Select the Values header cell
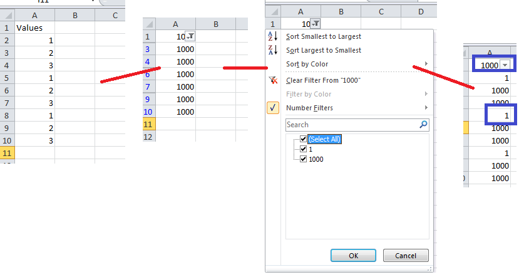Viewport: 519px width, 277px height. (35, 28)
